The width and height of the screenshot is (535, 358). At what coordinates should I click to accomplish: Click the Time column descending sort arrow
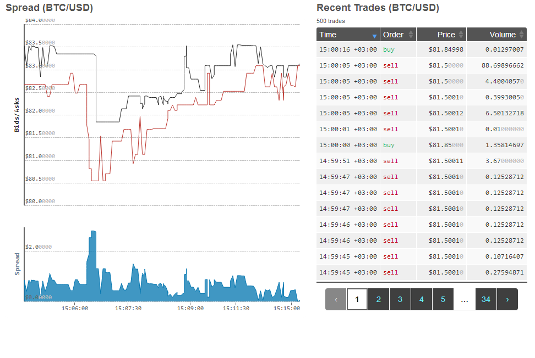(x=375, y=36)
